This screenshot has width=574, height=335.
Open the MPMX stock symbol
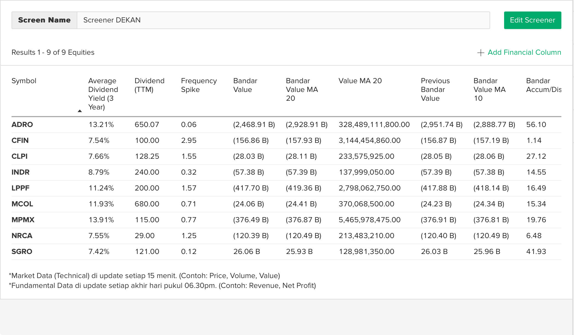click(23, 220)
